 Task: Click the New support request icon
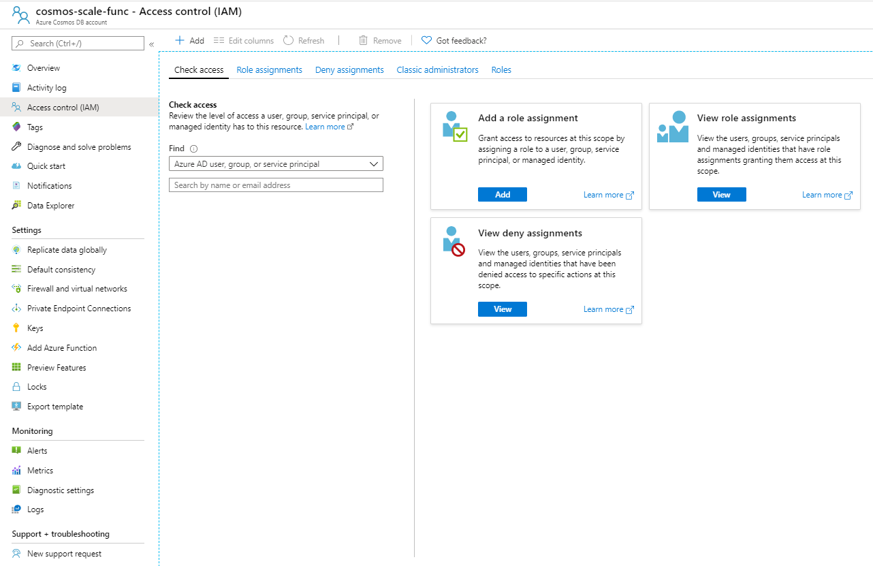pyautogui.click(x=16, y=554)
